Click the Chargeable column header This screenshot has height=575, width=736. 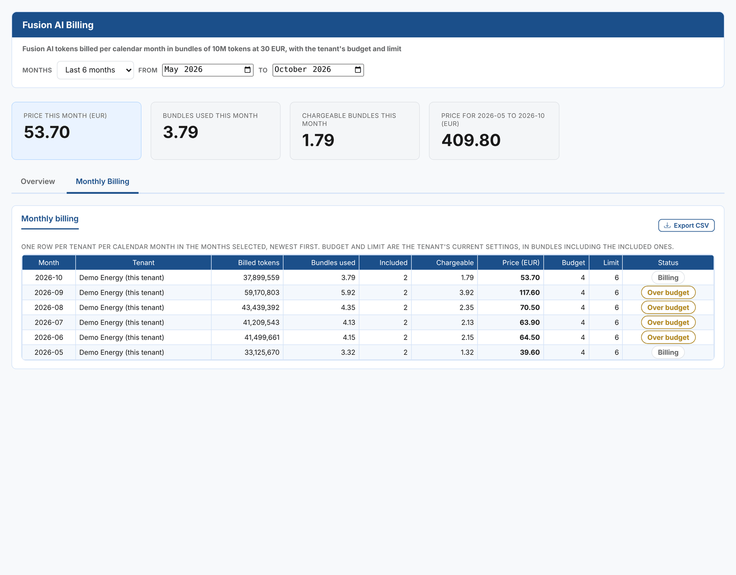pyautogui.click(x=444, y=263)
